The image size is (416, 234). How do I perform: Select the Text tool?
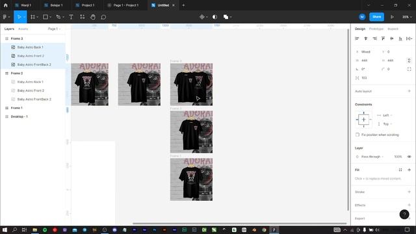coord(71,17)
